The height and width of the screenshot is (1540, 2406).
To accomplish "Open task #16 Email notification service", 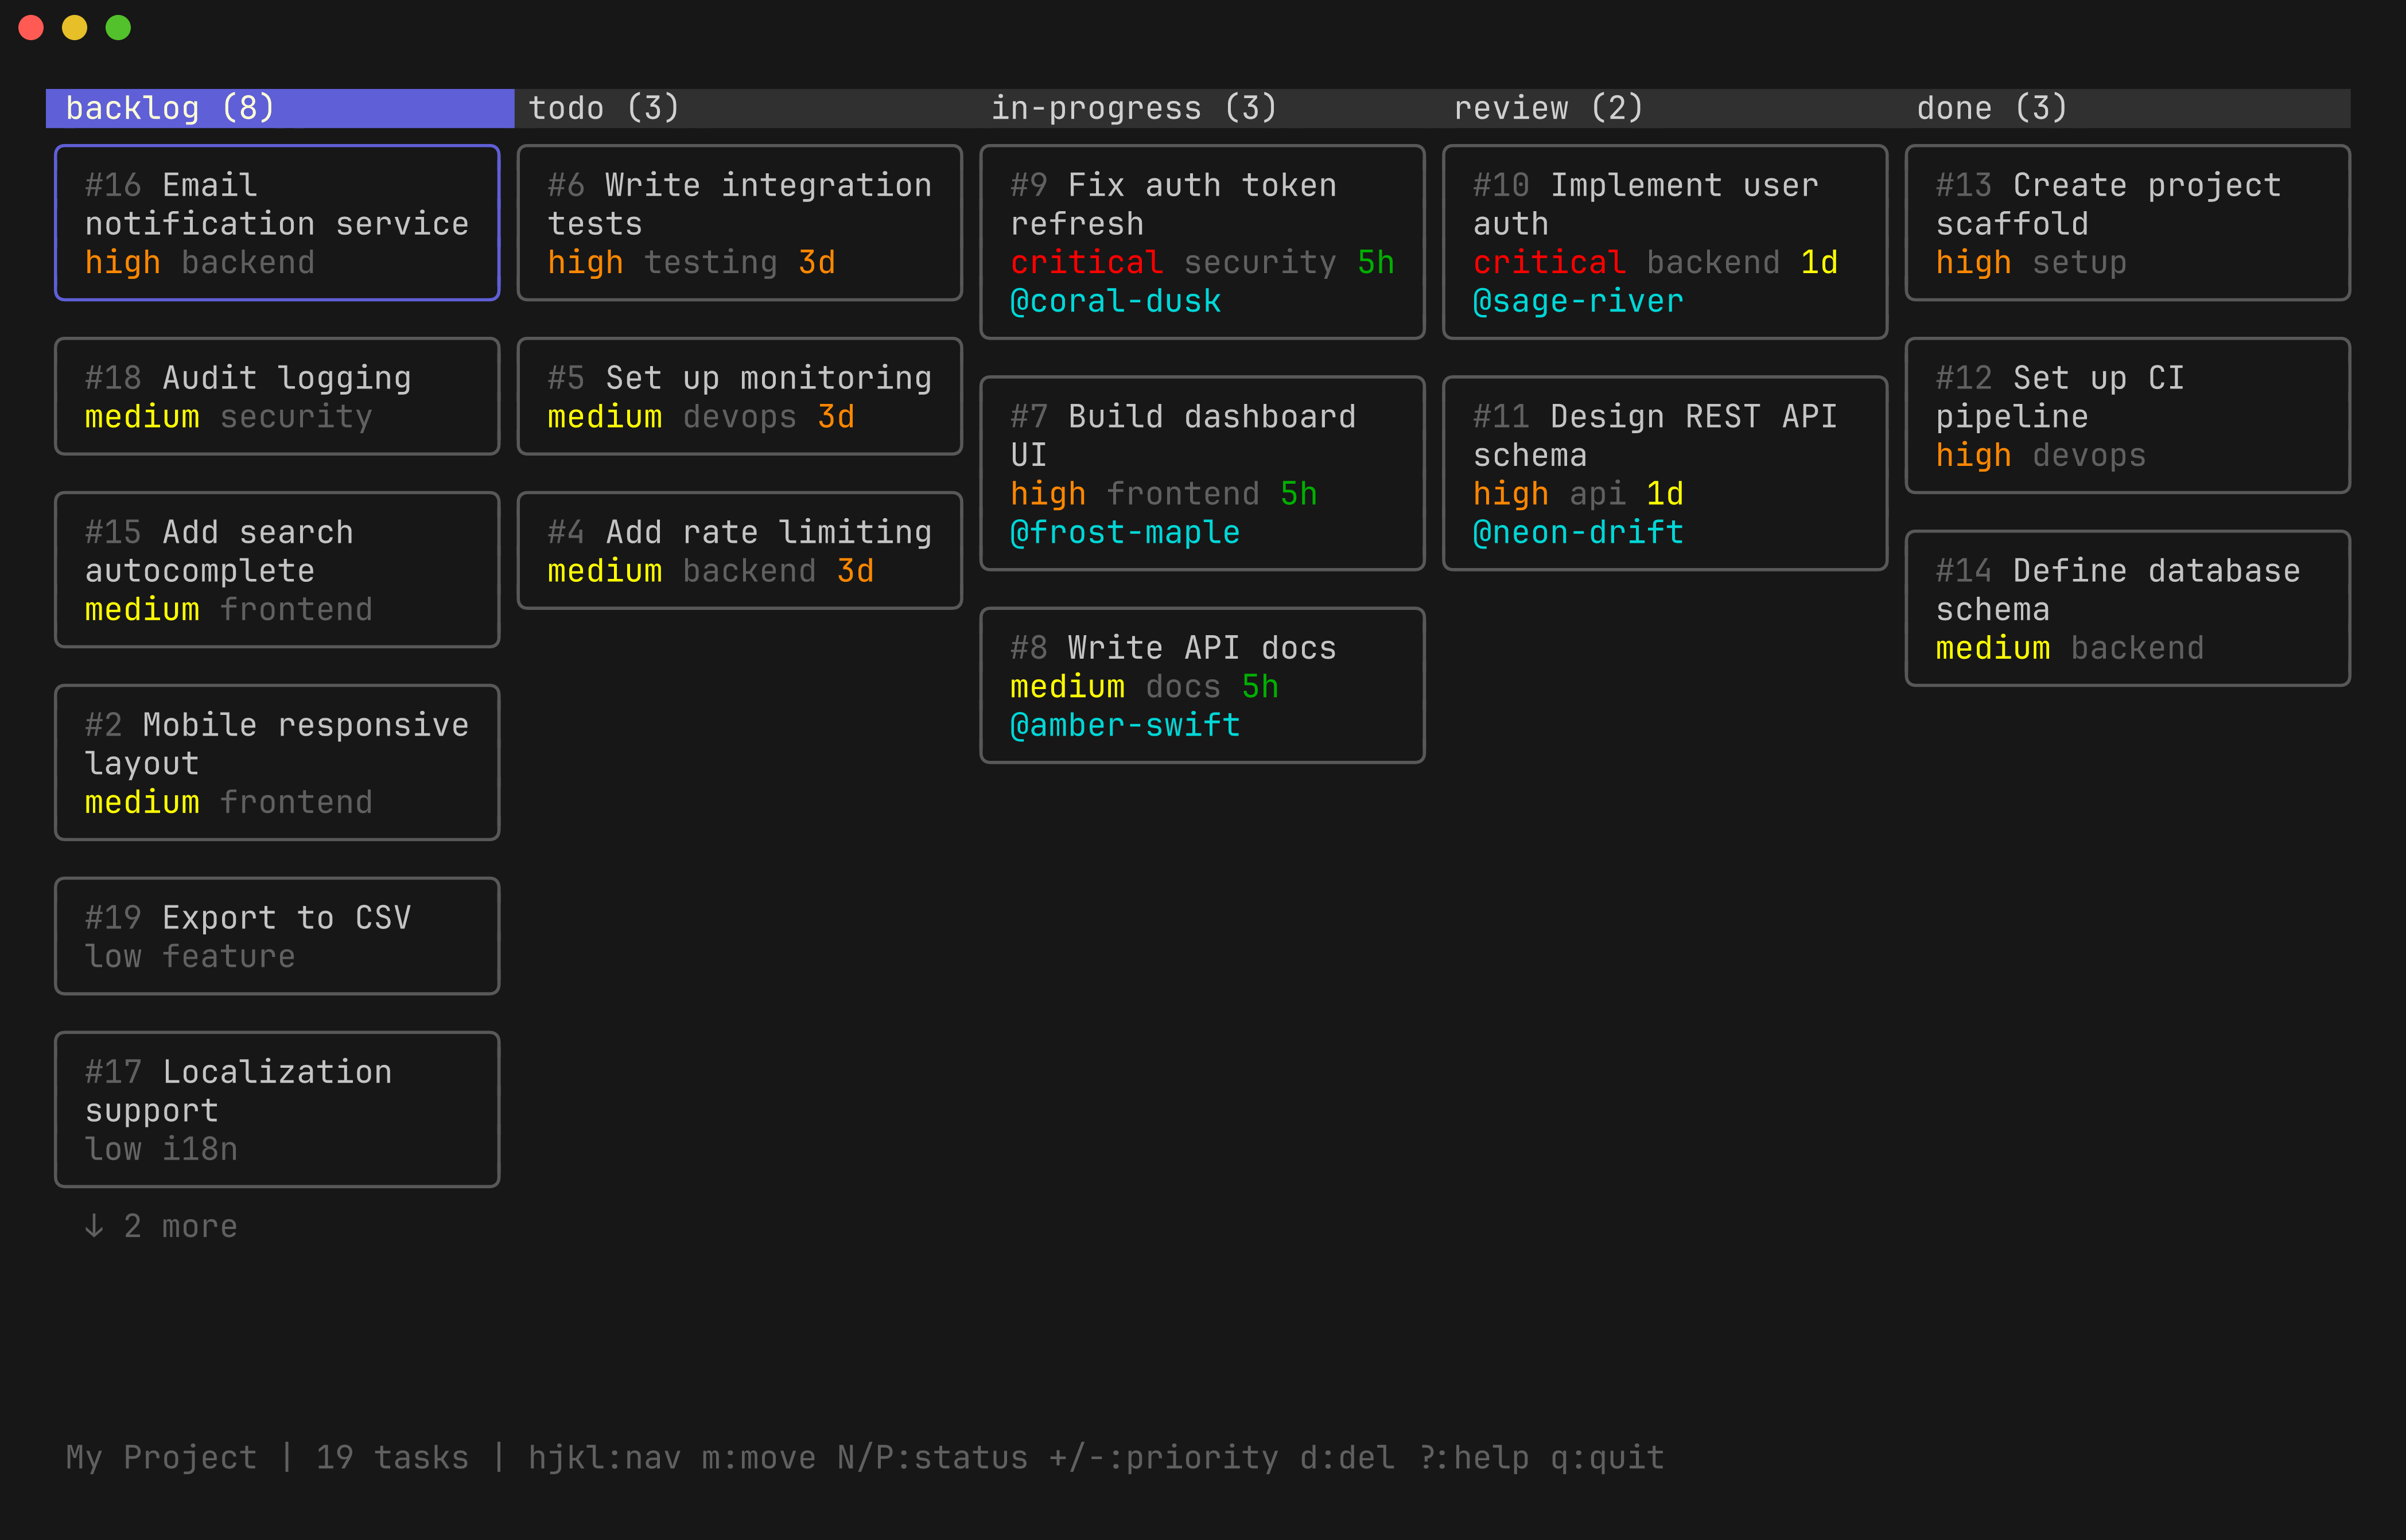I will (277, 222).
